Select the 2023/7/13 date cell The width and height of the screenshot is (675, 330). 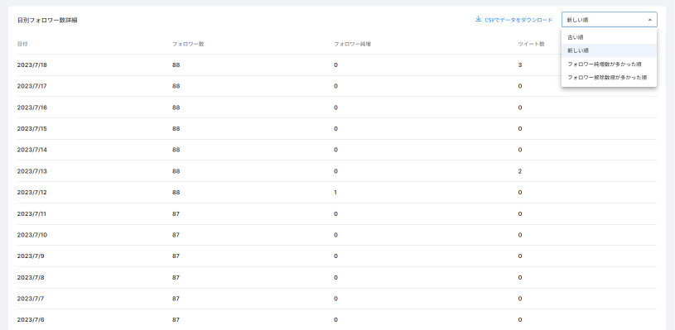coord(31,171)
